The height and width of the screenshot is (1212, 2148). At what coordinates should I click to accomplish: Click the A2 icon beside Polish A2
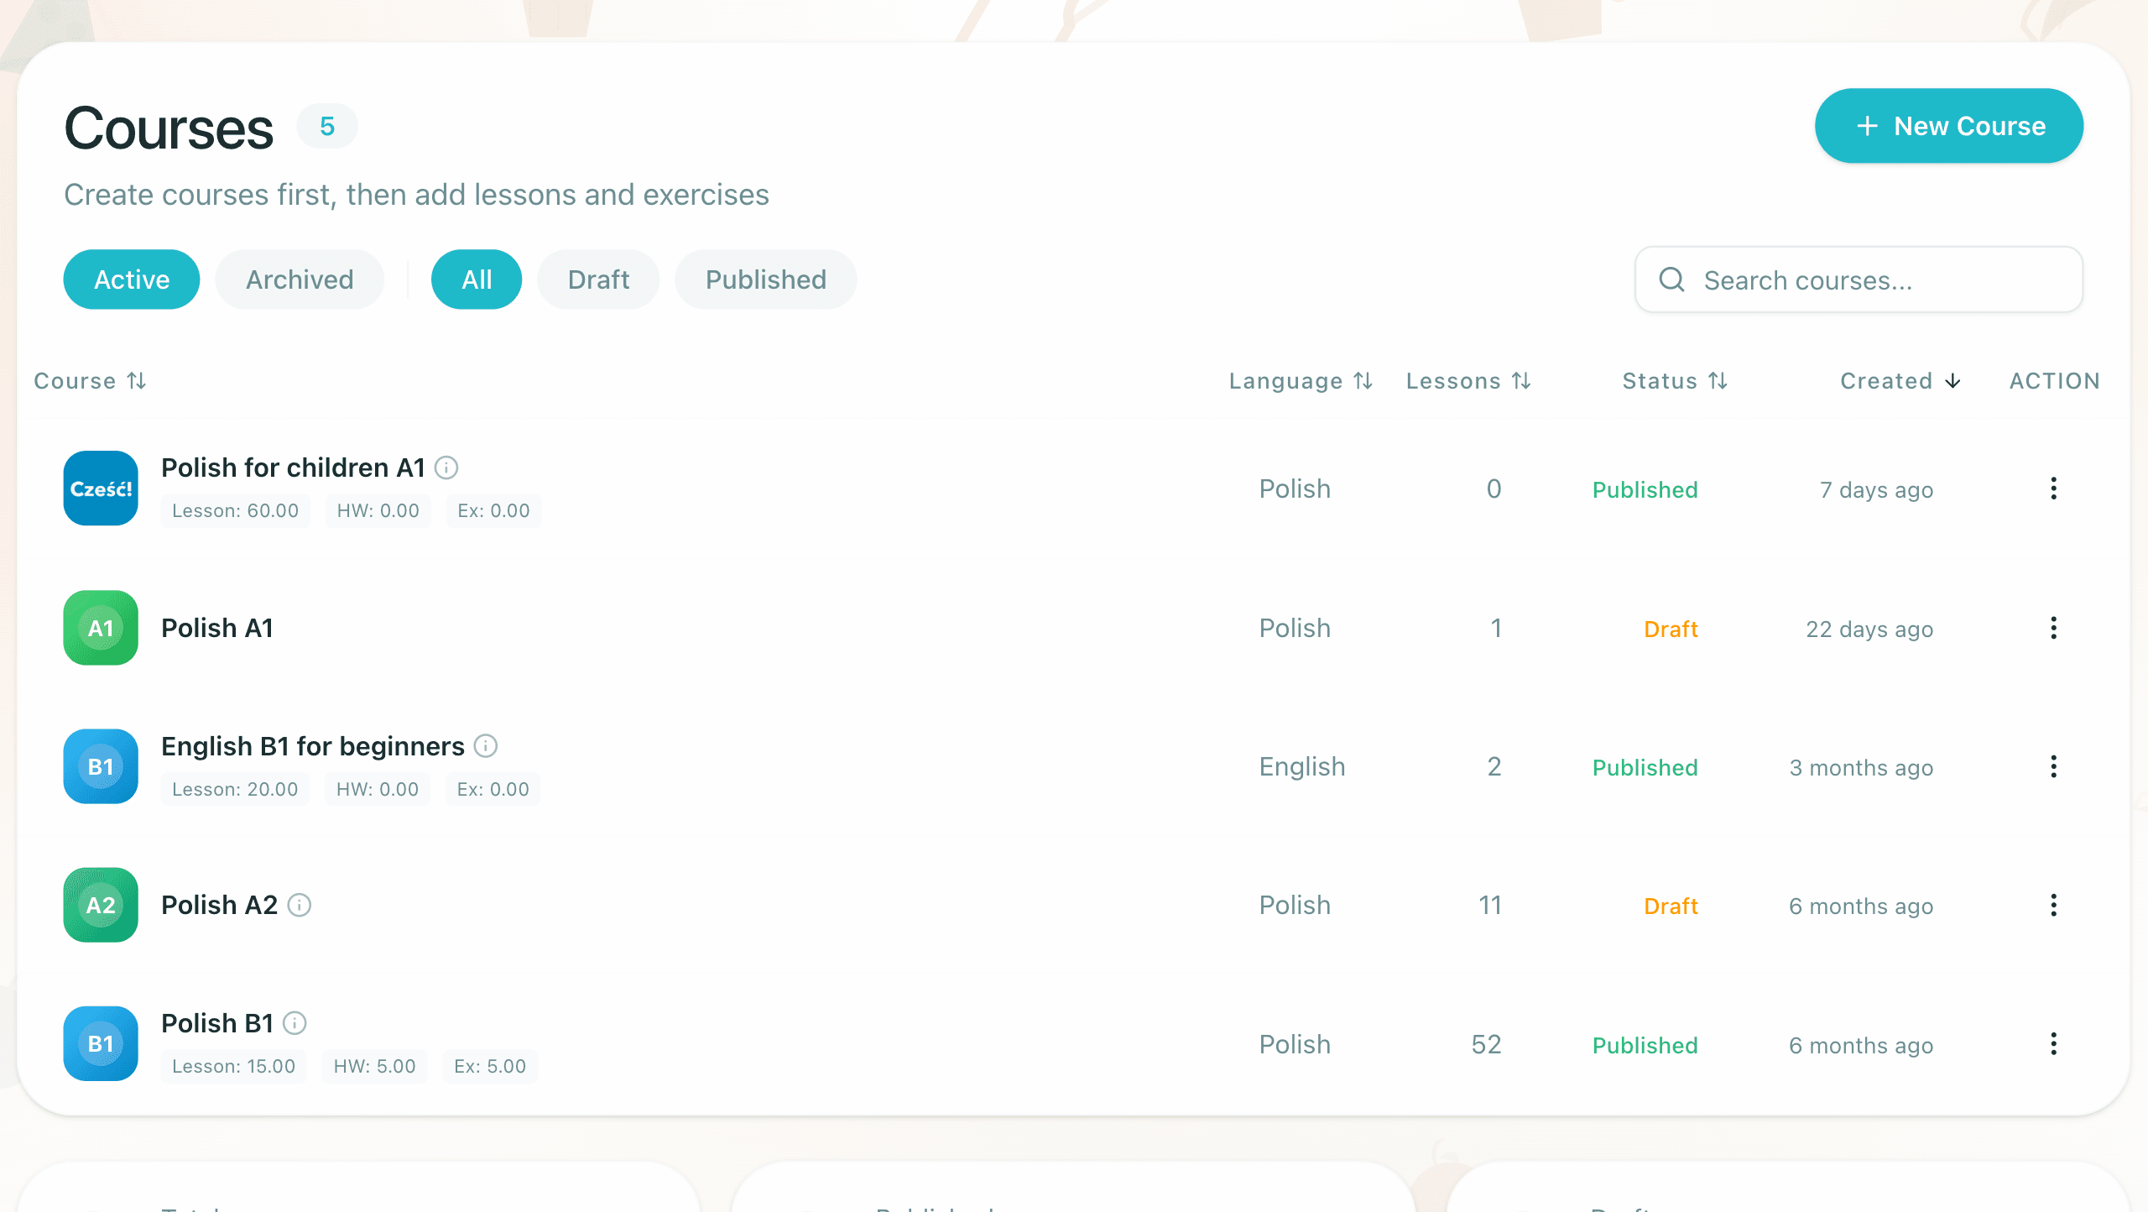[100, 905]
